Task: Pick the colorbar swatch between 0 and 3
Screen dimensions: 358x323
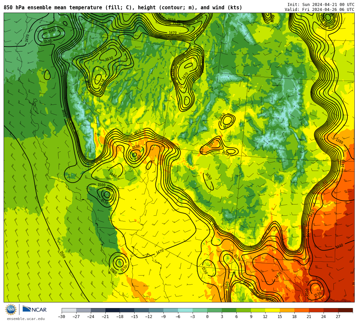Action: click(x=214, y=310)
